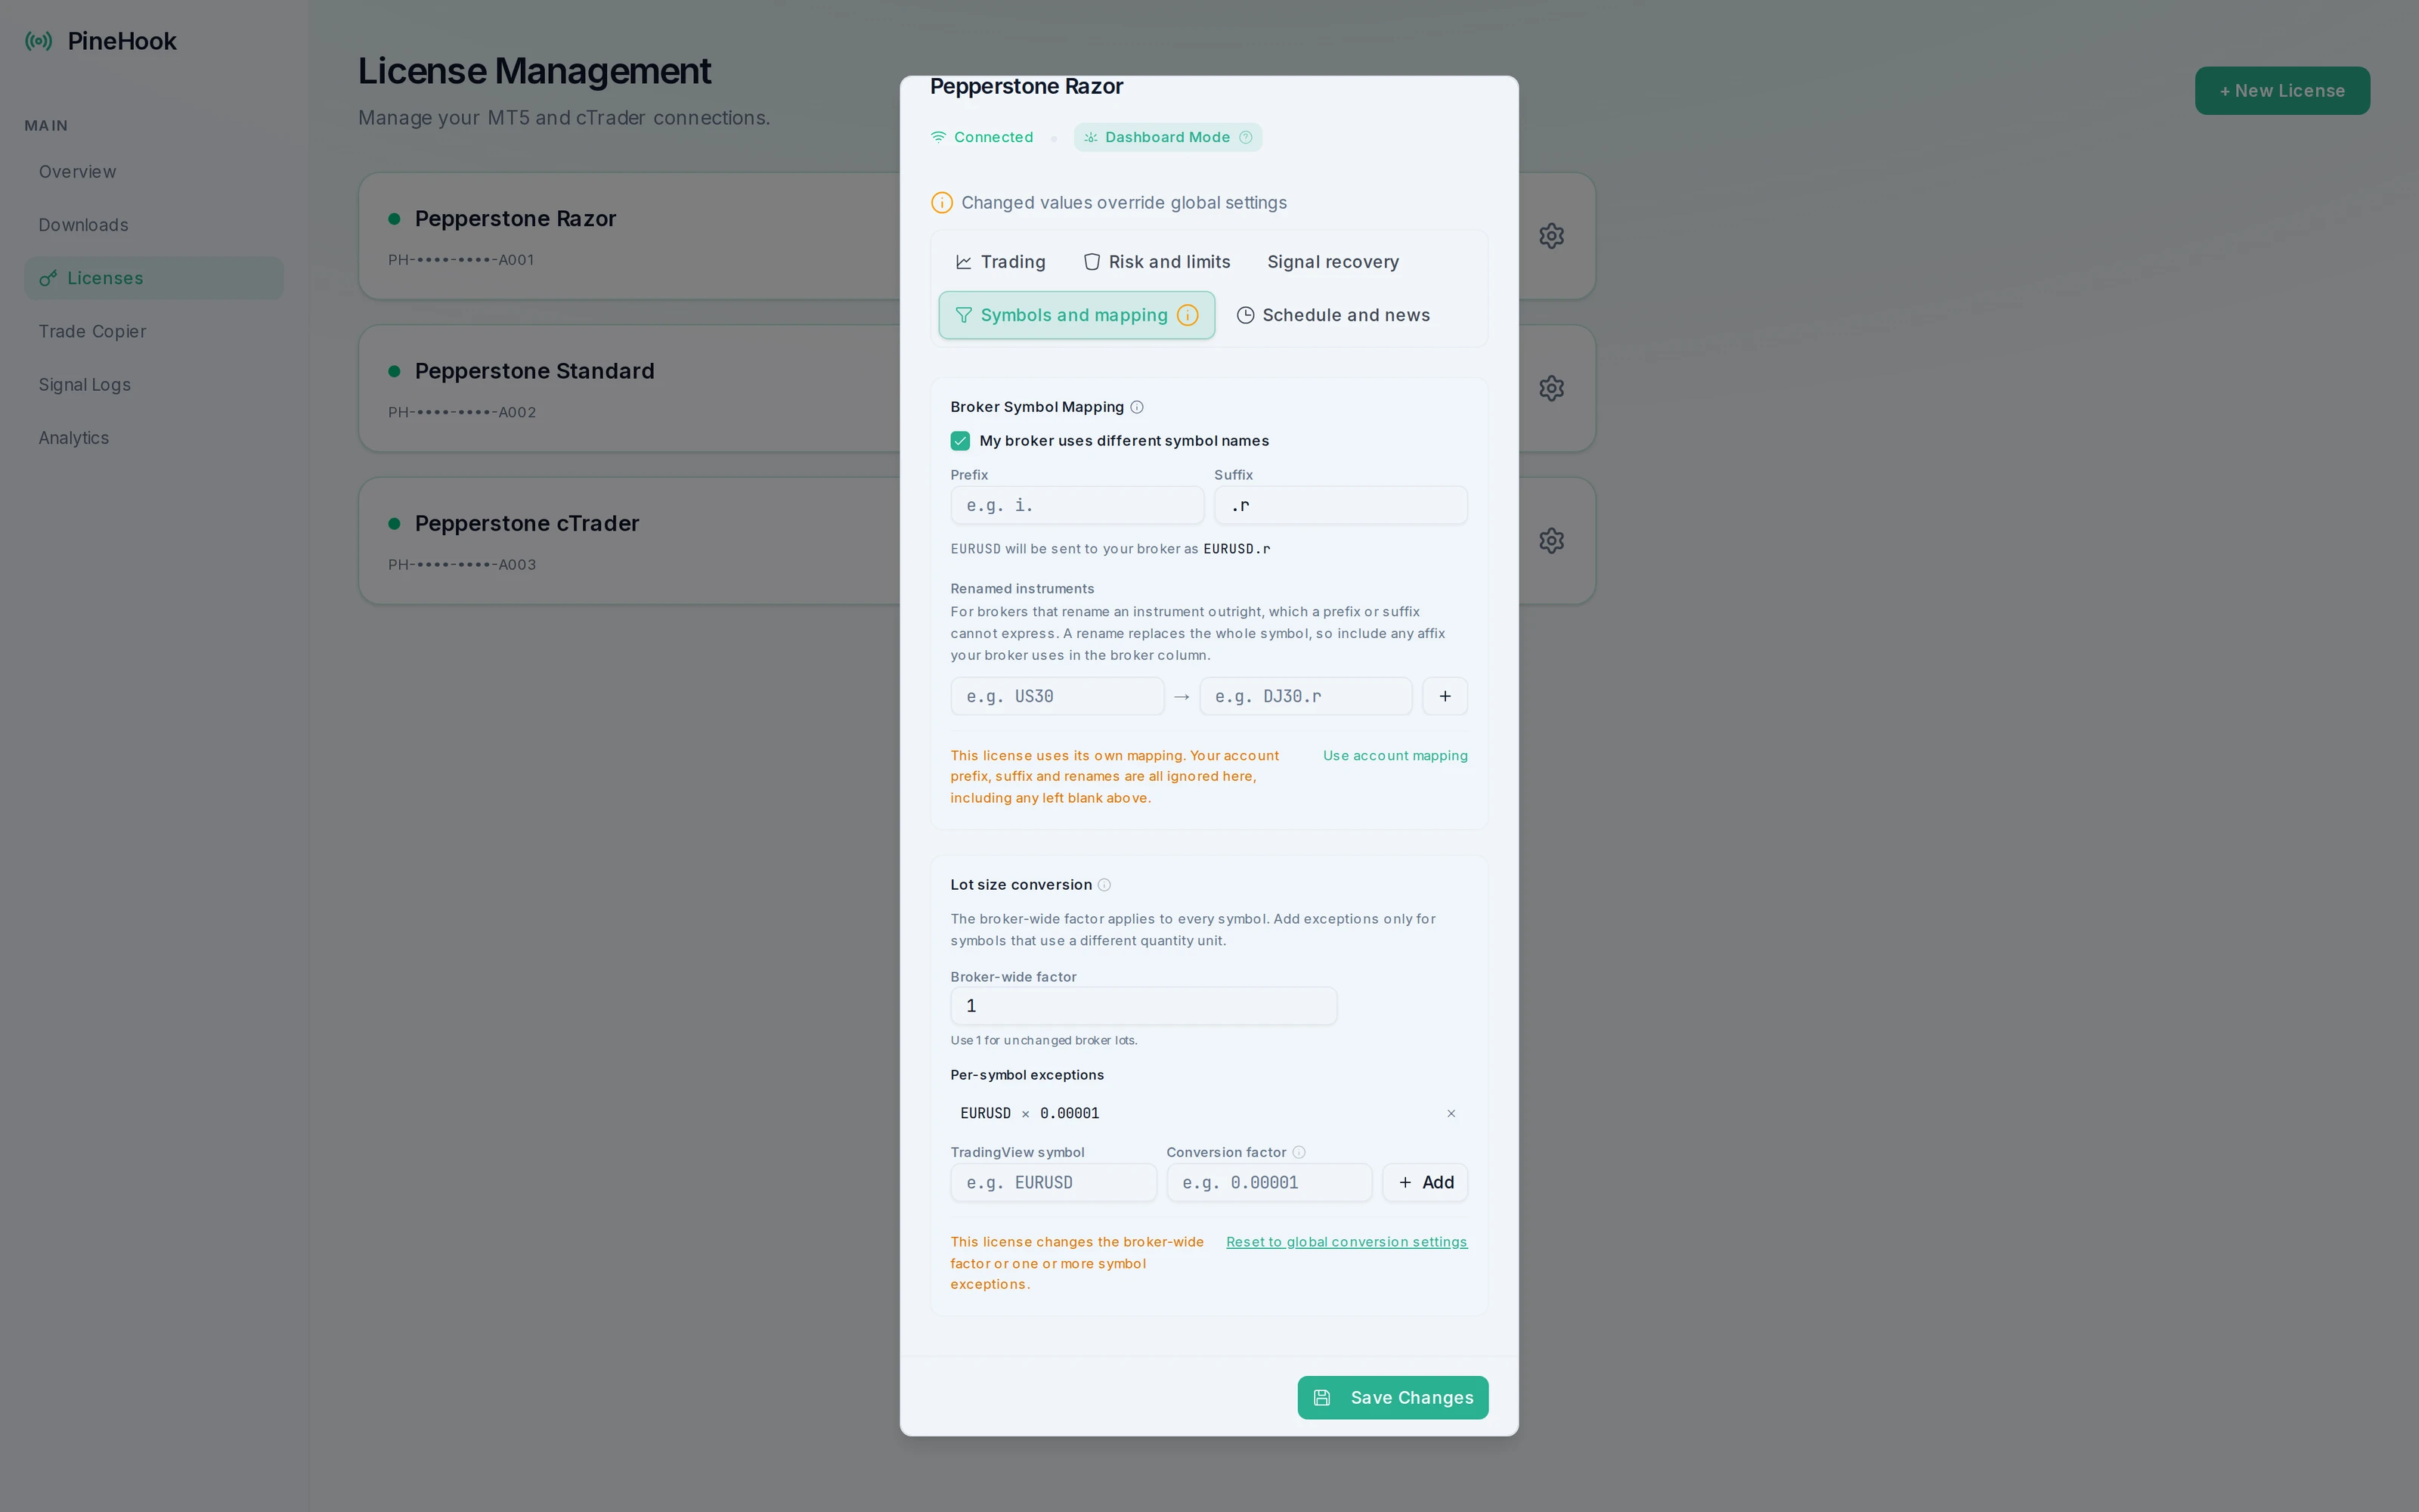Click the Connected status label
Image resolution: width=2419 pixels, height=1512 pixels.
(993, 137)
